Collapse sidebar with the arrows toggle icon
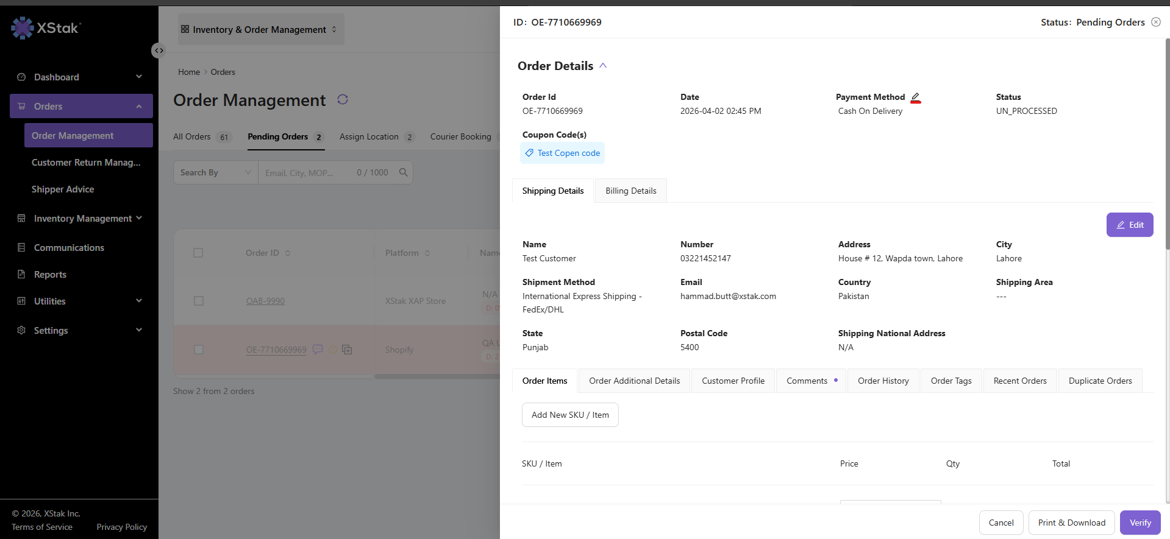The image size is (1170, 539). click(x=159, y=51)
